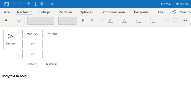Click the lightbulb Tell Me icon
Viewport: 191px width, 103px height.
tap(175, 12)
